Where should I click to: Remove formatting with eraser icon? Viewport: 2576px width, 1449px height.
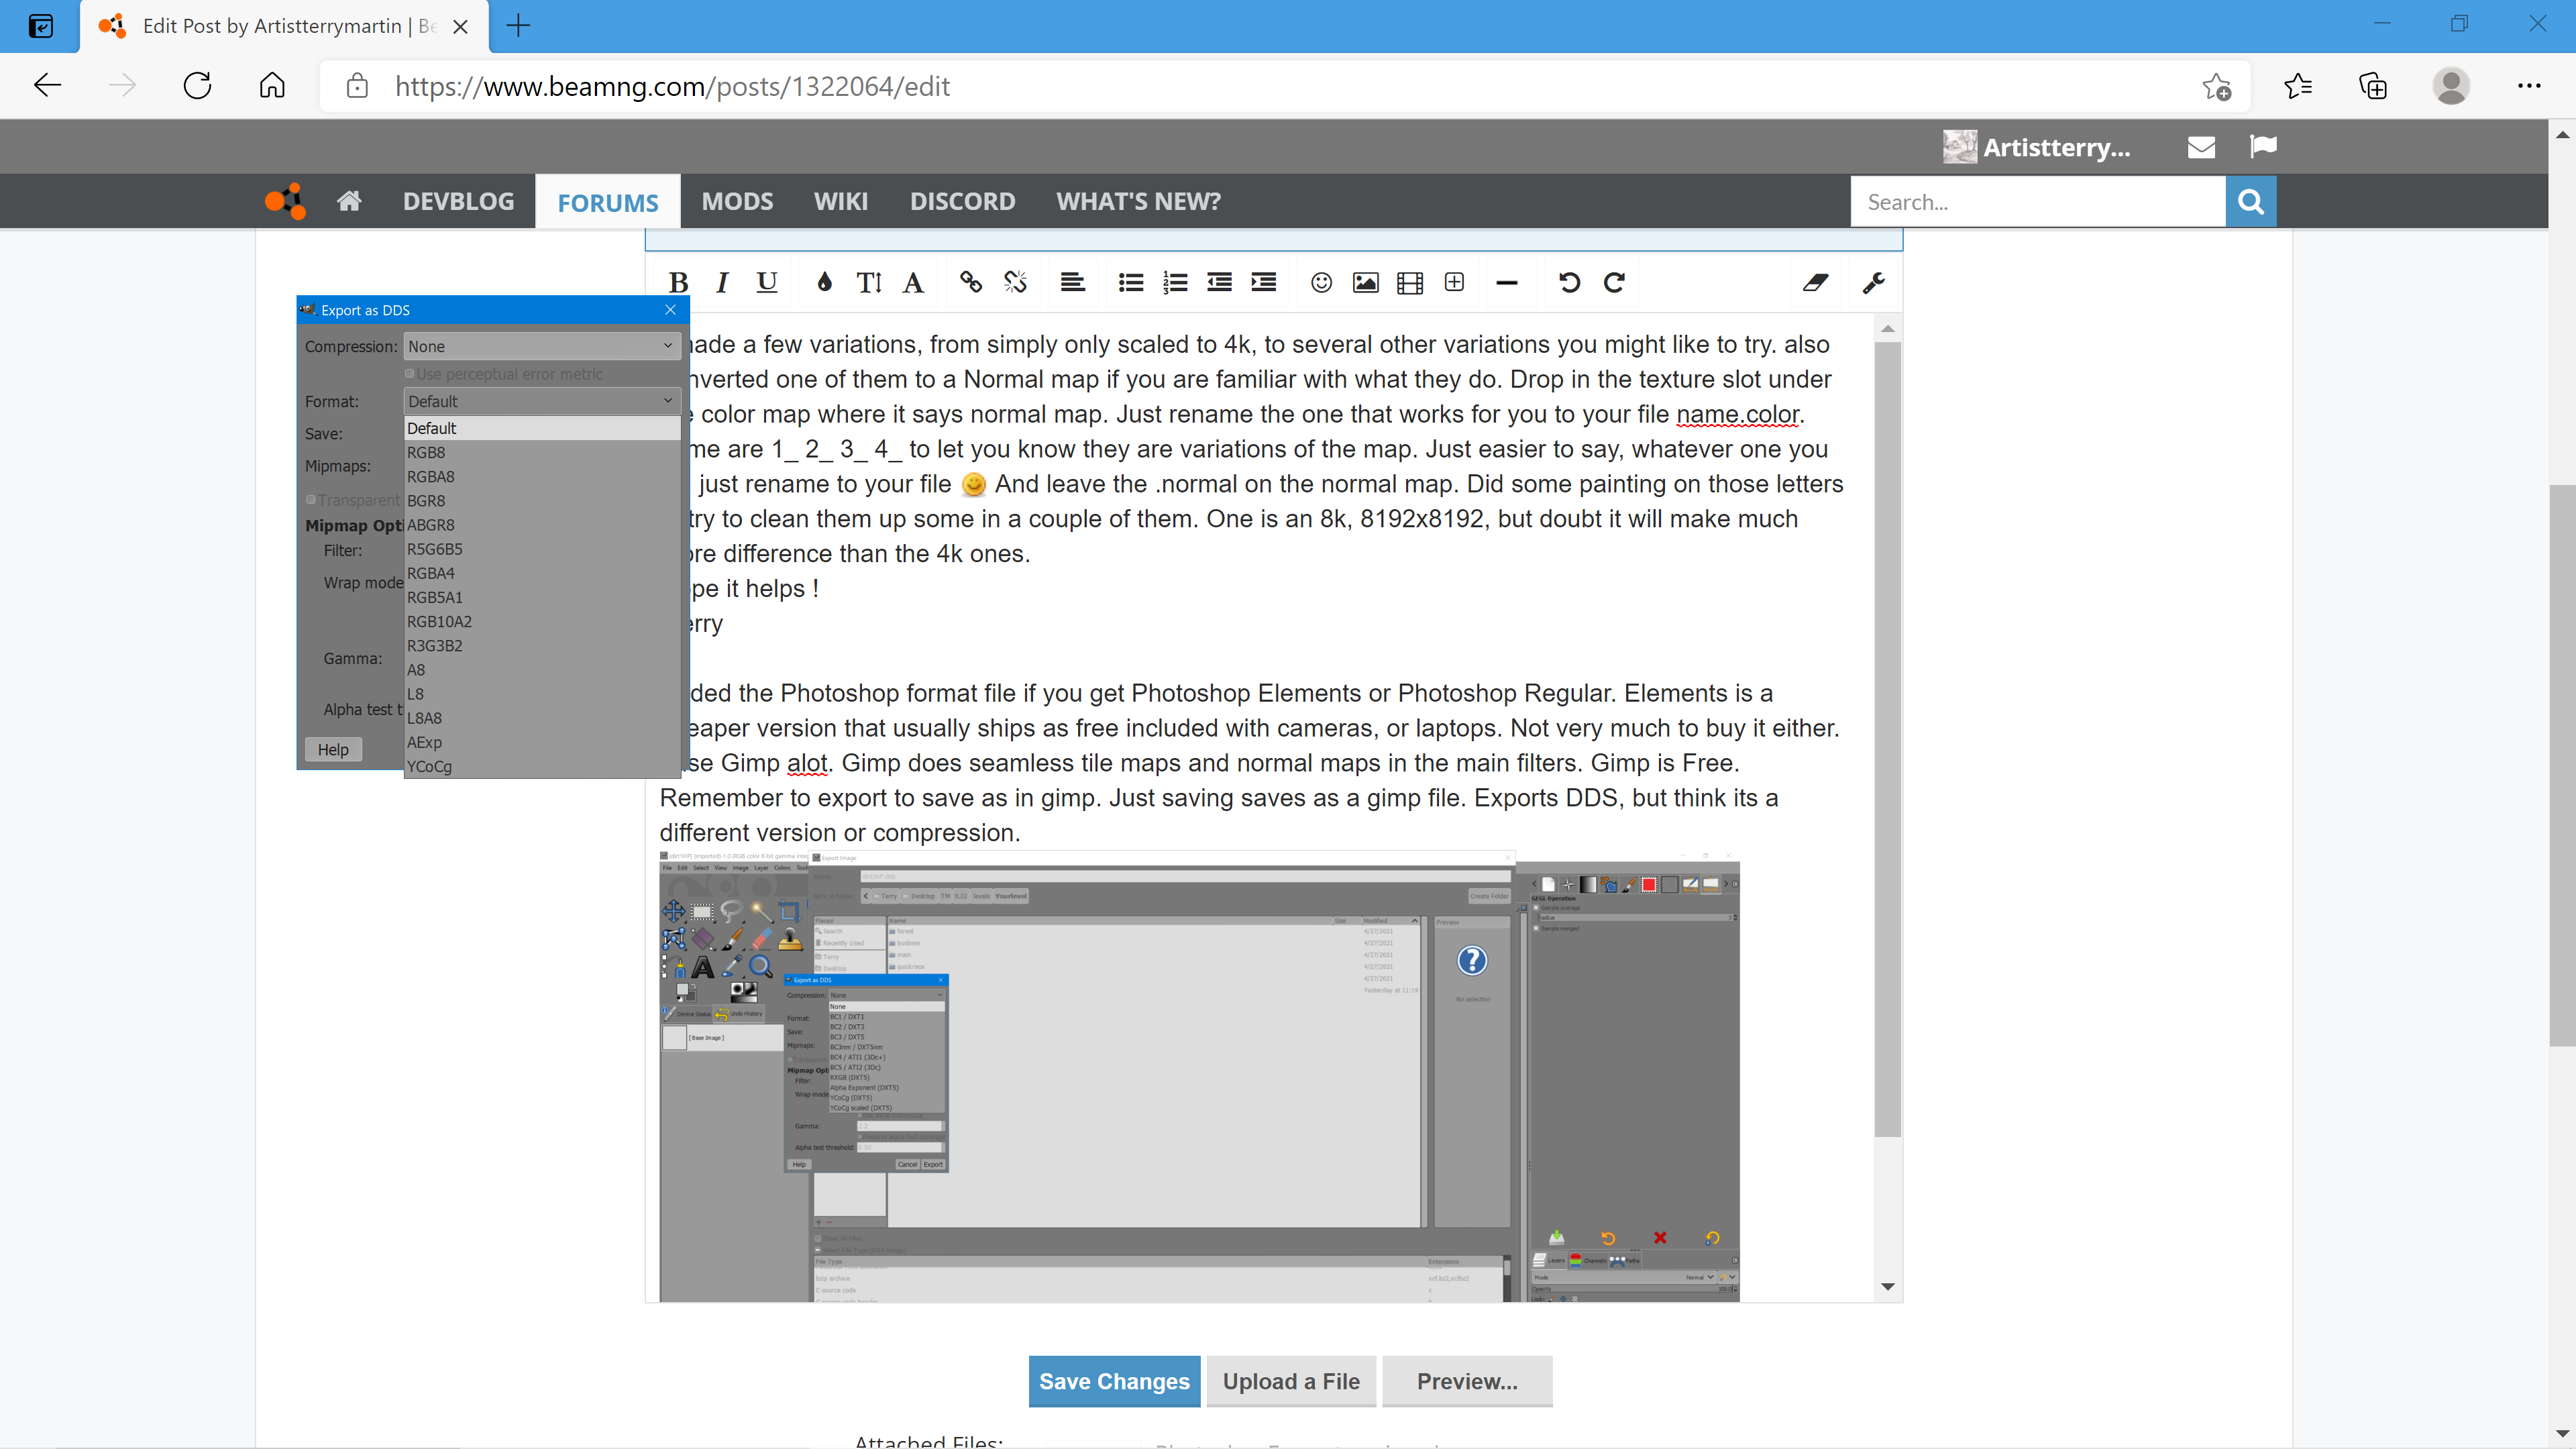(x=1815, y=283)
